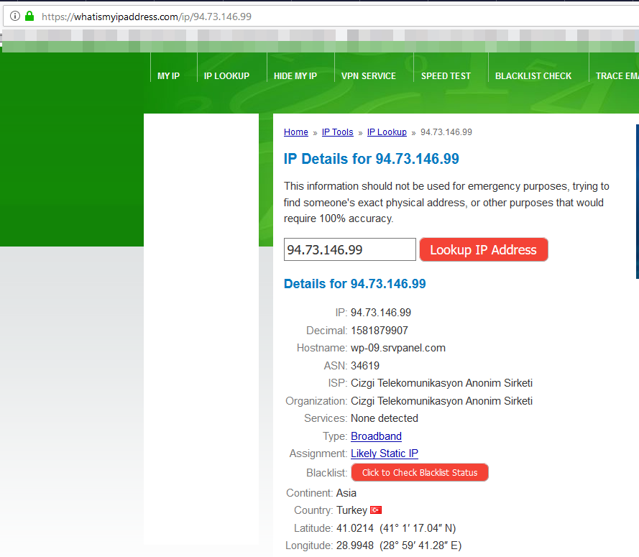Viewport: 639px width, 557px height.
Task: Select the TRACE EMAIL navigation item
Action: [x=617, y=76]
